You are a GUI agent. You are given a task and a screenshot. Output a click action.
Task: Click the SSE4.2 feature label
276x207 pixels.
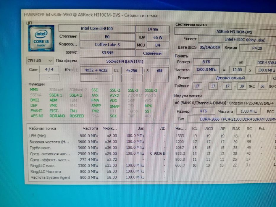76,95
